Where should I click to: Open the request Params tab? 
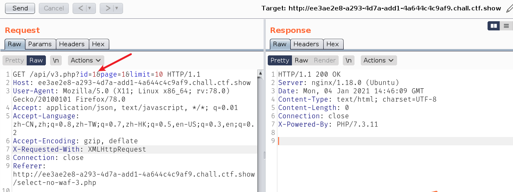click(40, 44)
